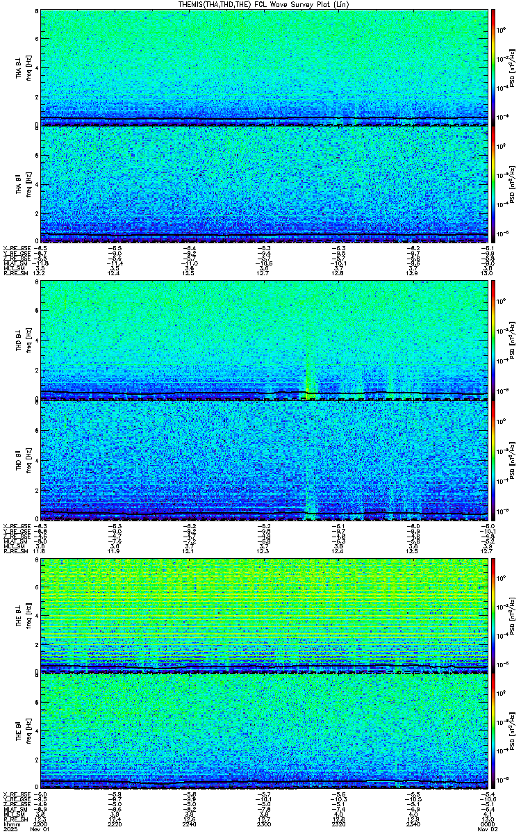
Task: Click 'PSD [nT²/Hz]' label beside THA B⊥ color bar
Action: [x=512, y=68]
